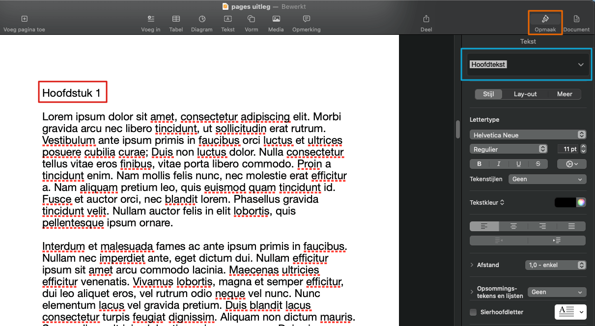Add a comment with Opmerking icon
The width and height of the screenshot is (595, 326).
(x=306, y=19)
